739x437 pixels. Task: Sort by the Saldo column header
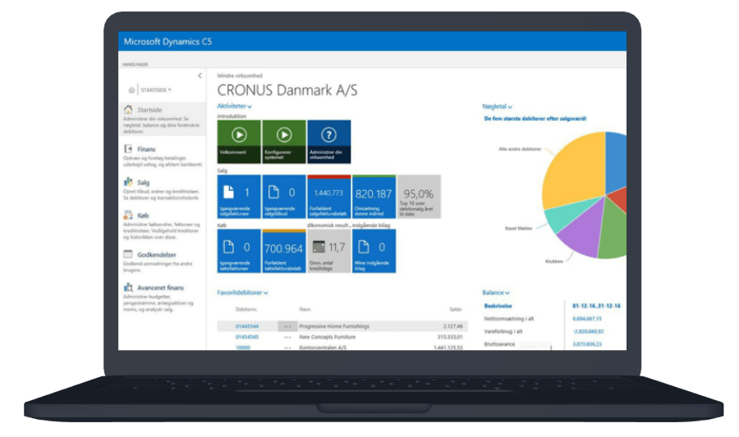pos(455,309)
